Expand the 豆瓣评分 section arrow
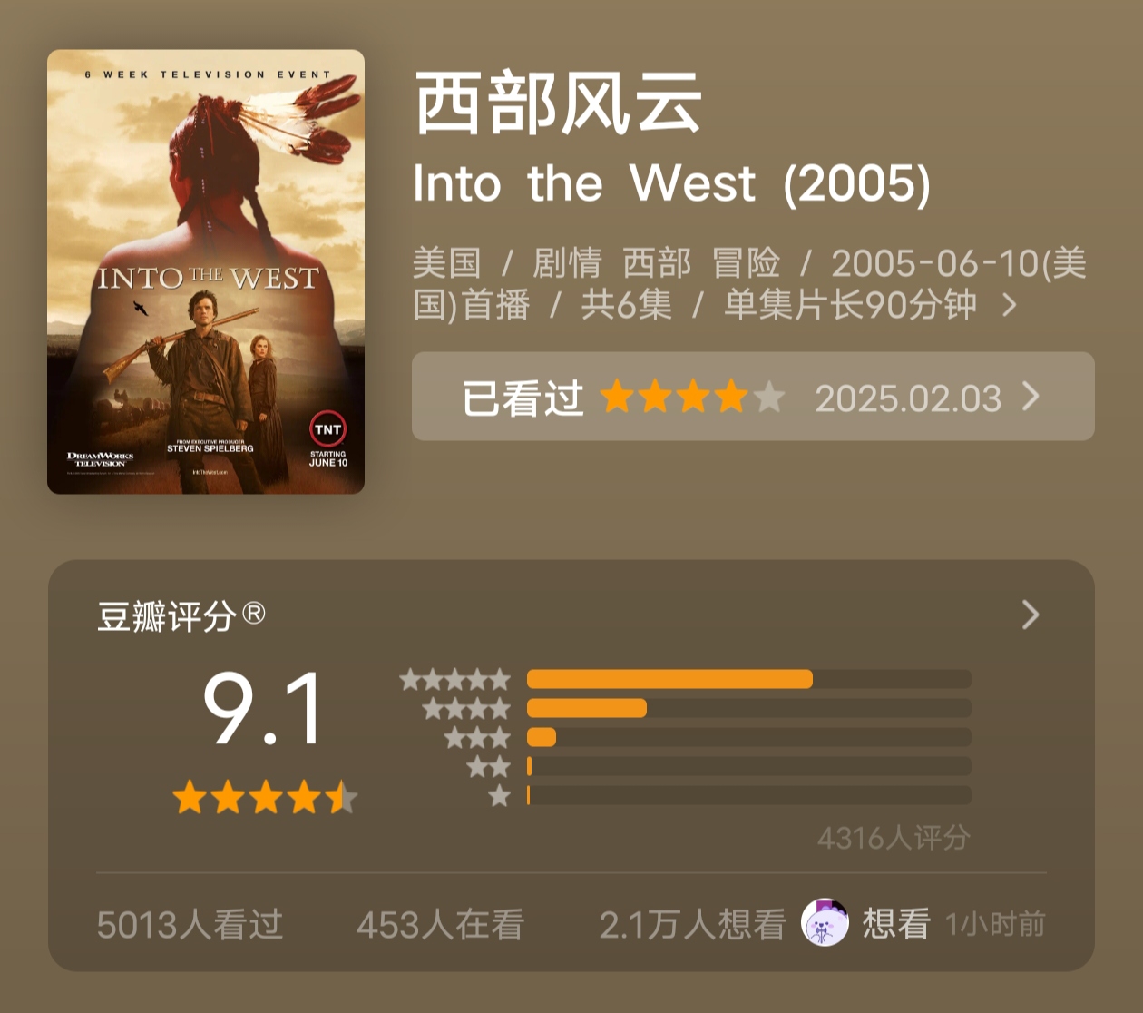 tap(1031, 615)
